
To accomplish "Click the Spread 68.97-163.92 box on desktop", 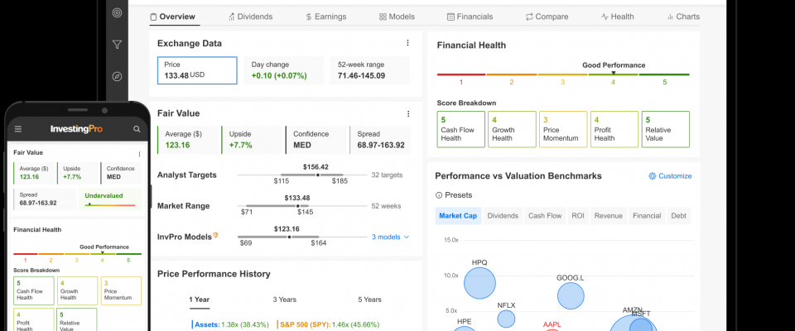I will 380,140.
